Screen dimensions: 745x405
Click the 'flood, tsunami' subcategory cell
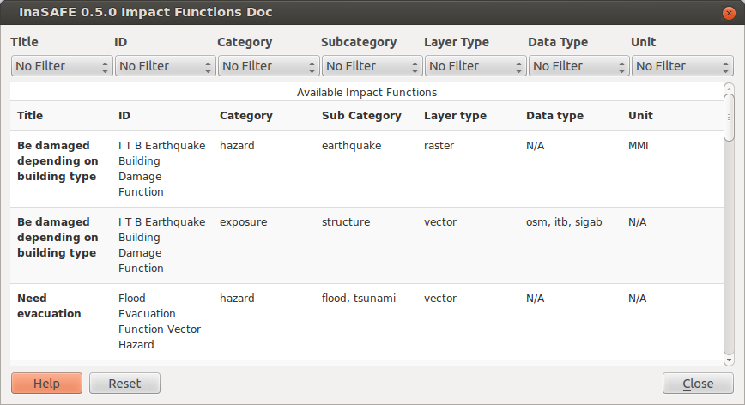click(x=359, y=298)
